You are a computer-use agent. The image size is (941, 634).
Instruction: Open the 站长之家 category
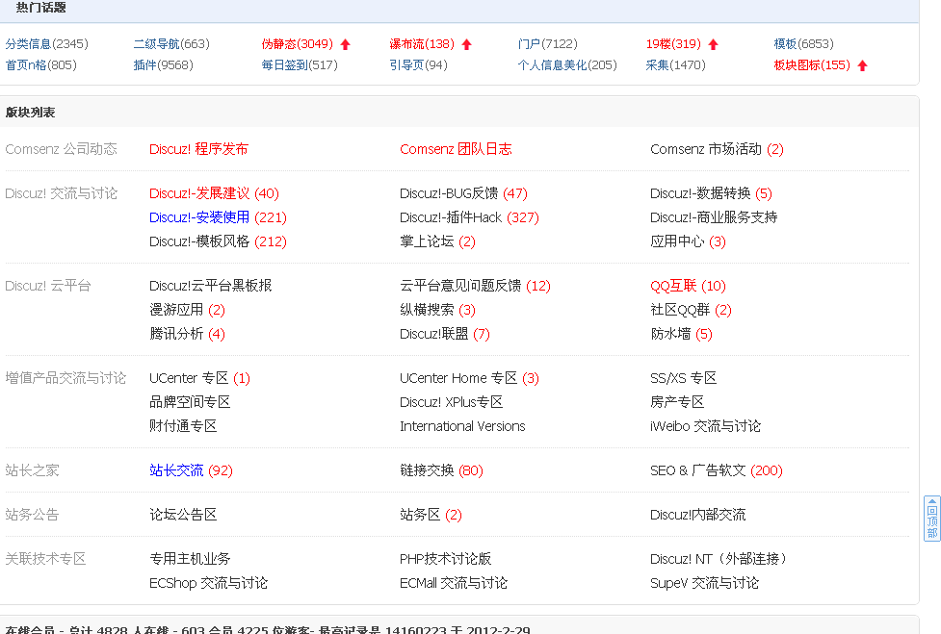click(32, 469)
